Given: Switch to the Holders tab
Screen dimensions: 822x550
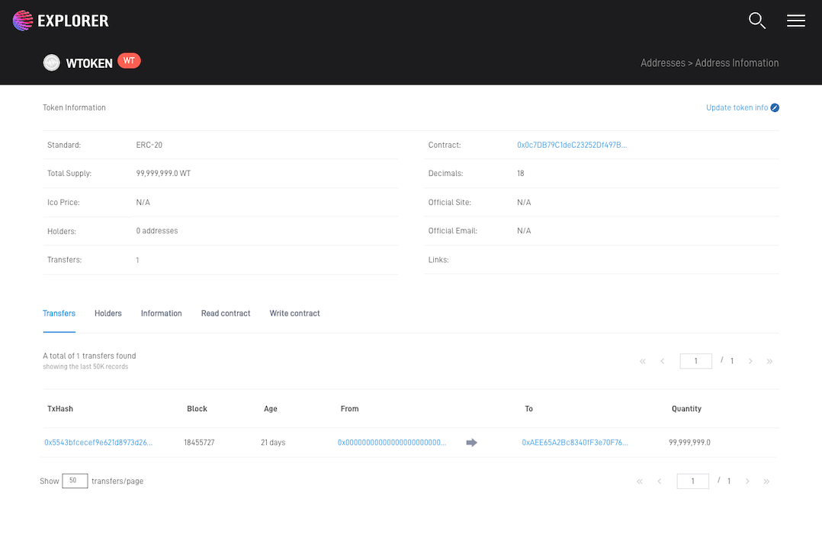Looking at the screenshot, I should [x=108, y=314].
